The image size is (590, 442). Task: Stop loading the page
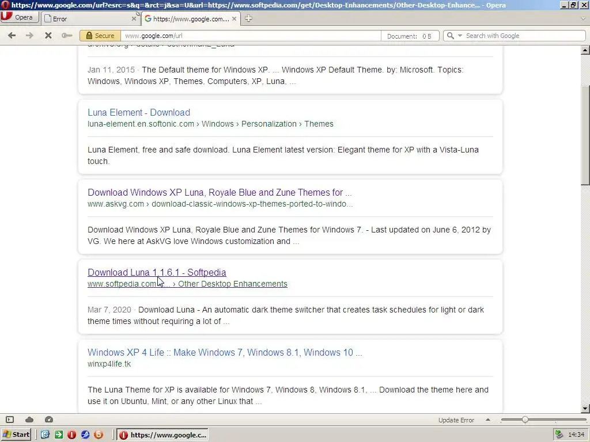coord(48,35)
